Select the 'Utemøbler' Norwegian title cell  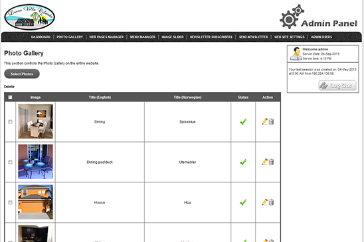(187, 162)
